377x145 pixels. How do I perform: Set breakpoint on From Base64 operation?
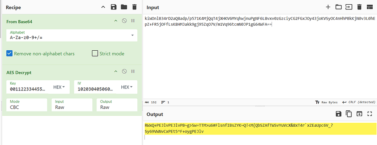click(133, 21)
